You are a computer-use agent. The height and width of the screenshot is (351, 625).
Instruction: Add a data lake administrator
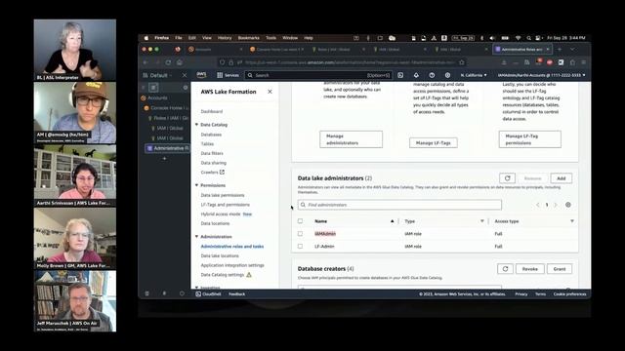click(562, 178)
